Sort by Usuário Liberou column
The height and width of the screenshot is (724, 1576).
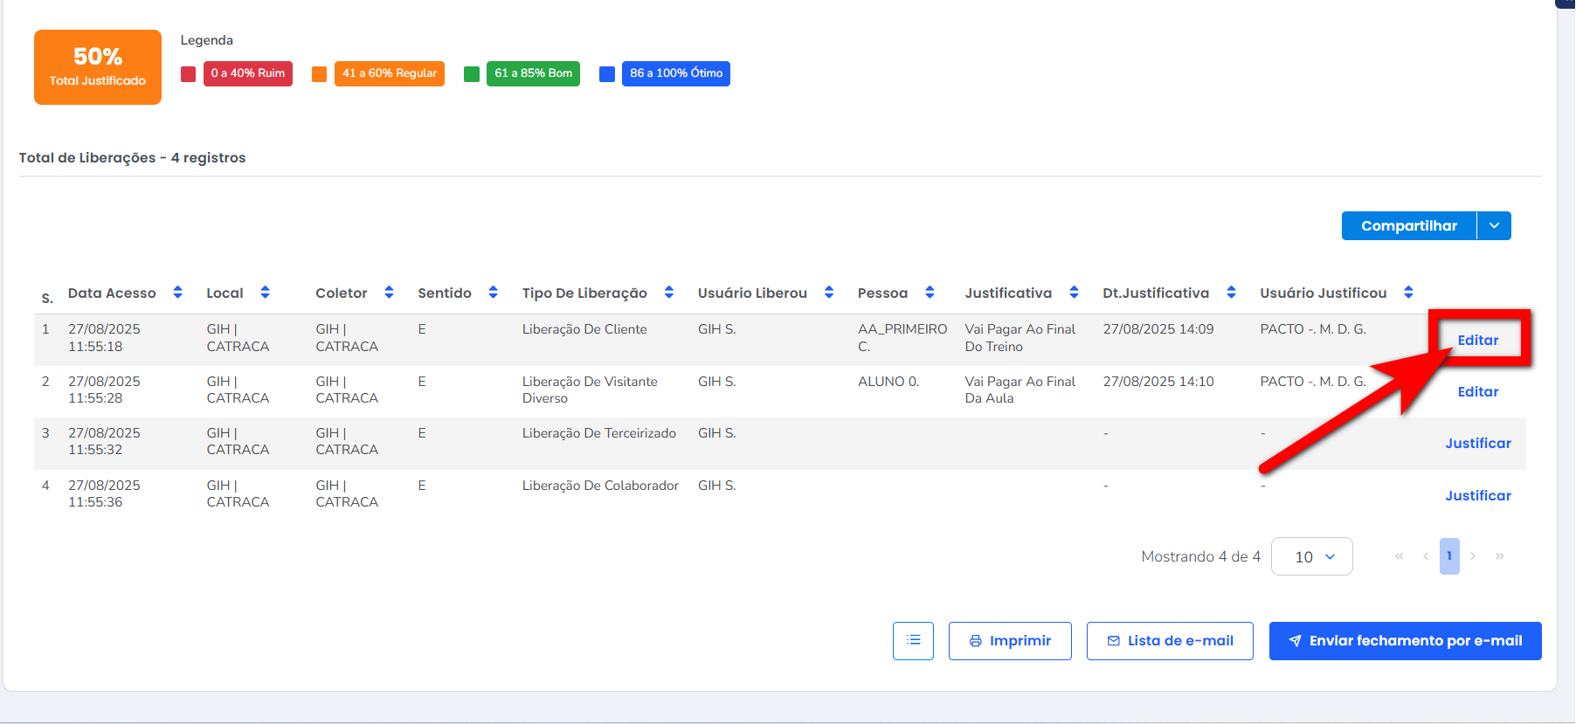(x=828, y=293)
